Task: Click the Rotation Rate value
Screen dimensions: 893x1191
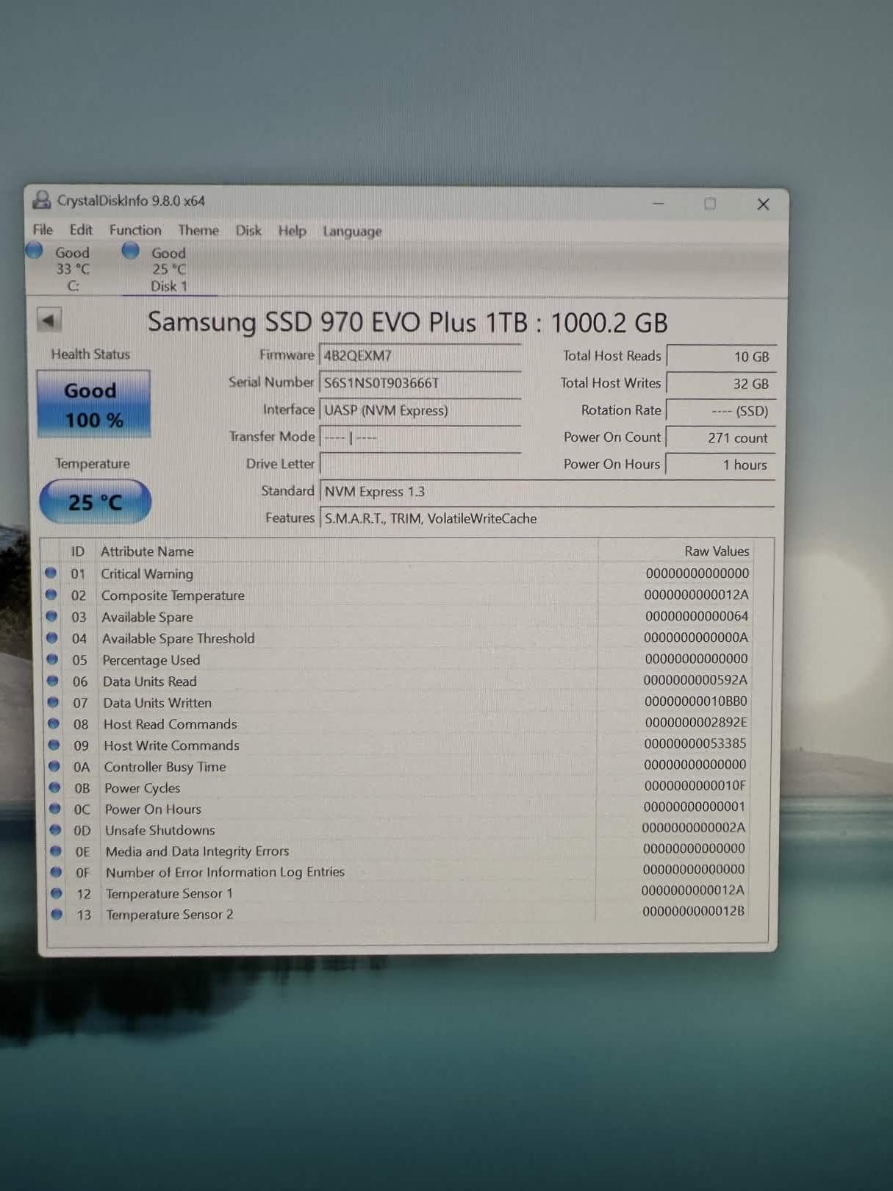Action: tap(721, 411)
